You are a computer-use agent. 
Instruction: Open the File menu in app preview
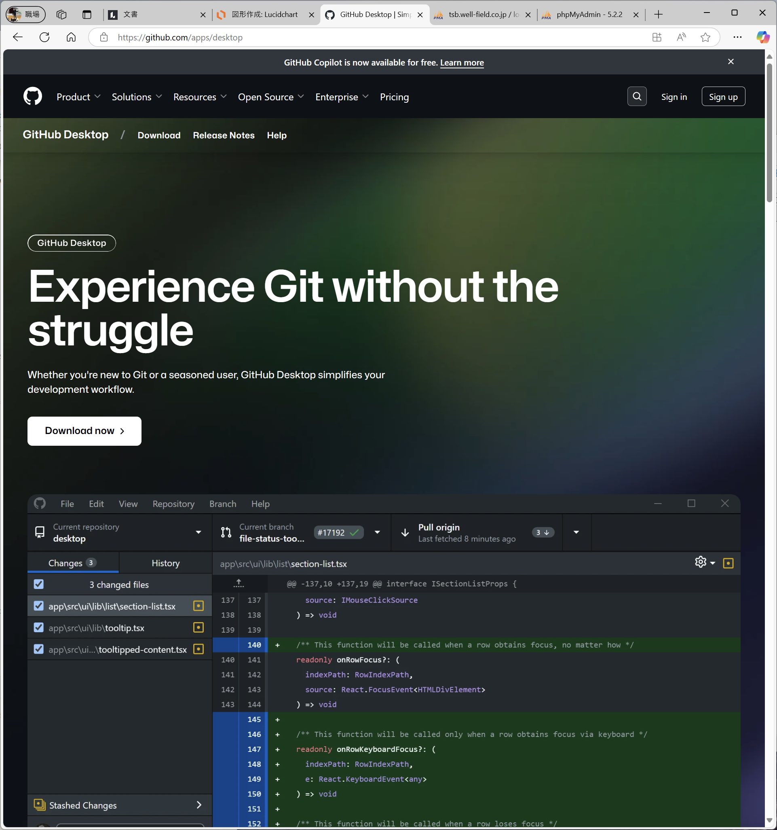(x=67, y=504)
